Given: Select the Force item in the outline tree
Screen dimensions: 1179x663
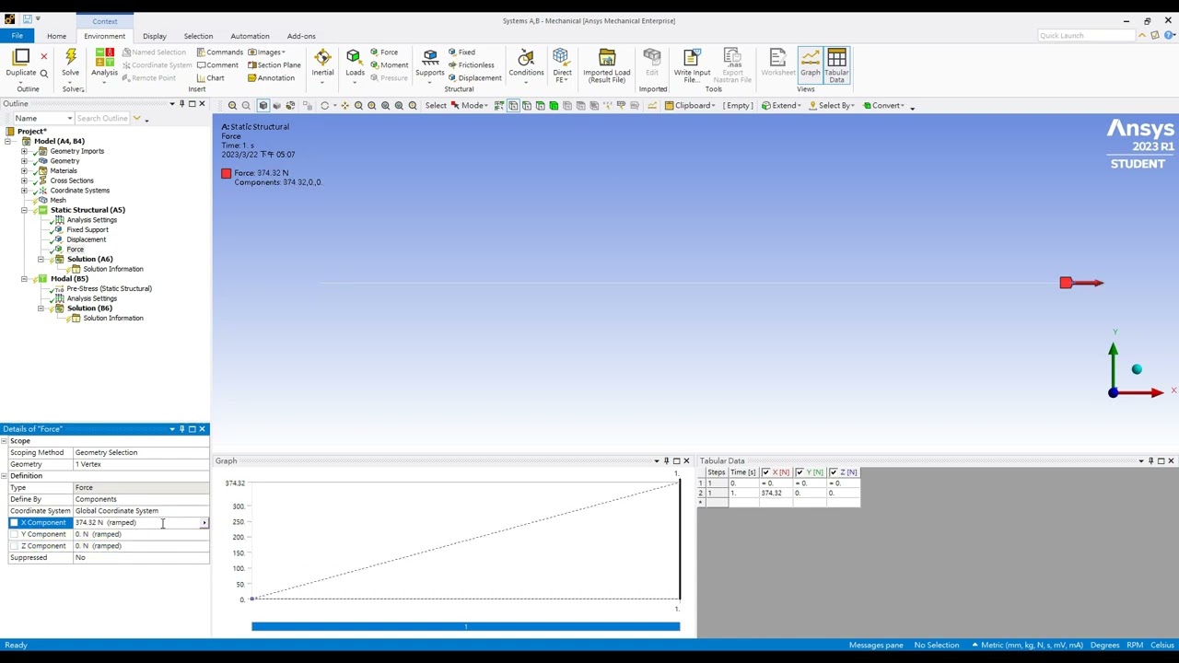Looking at the screenshot, I should point(75,250).
